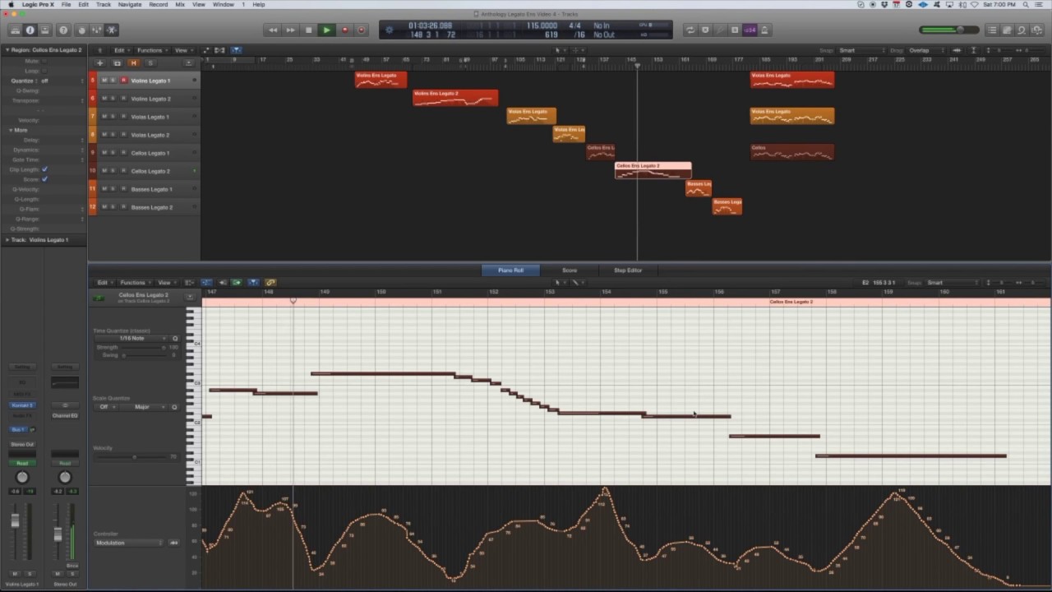
Task: Open the Library panel icon
Action: [14, 30]
